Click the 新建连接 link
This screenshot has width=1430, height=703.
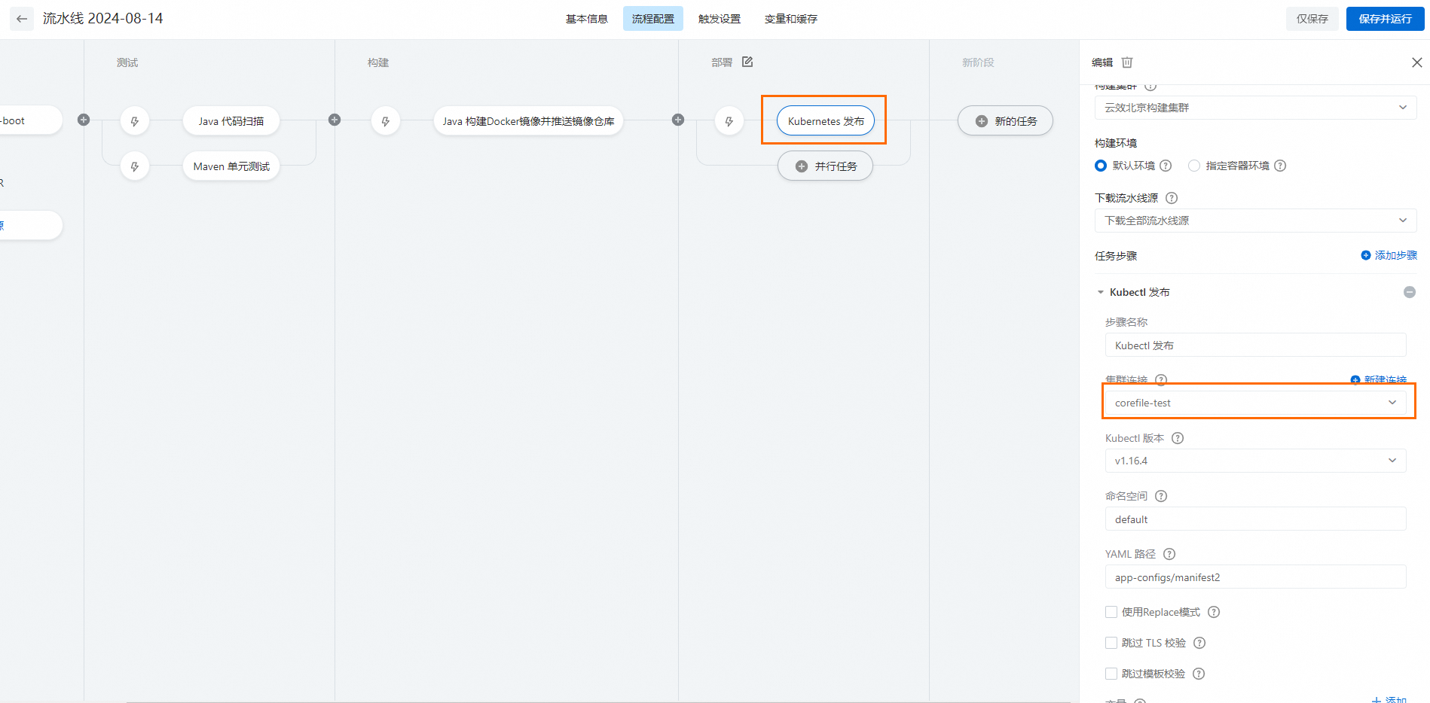pyautogui.click(x=1379, y=379)
